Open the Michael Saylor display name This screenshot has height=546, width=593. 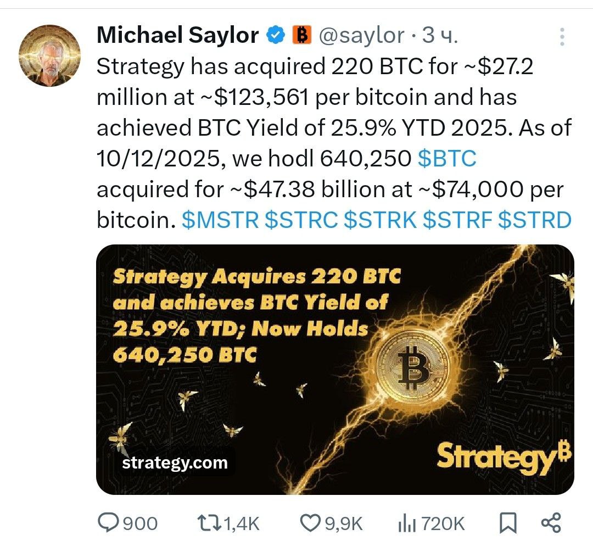point(177,36)
